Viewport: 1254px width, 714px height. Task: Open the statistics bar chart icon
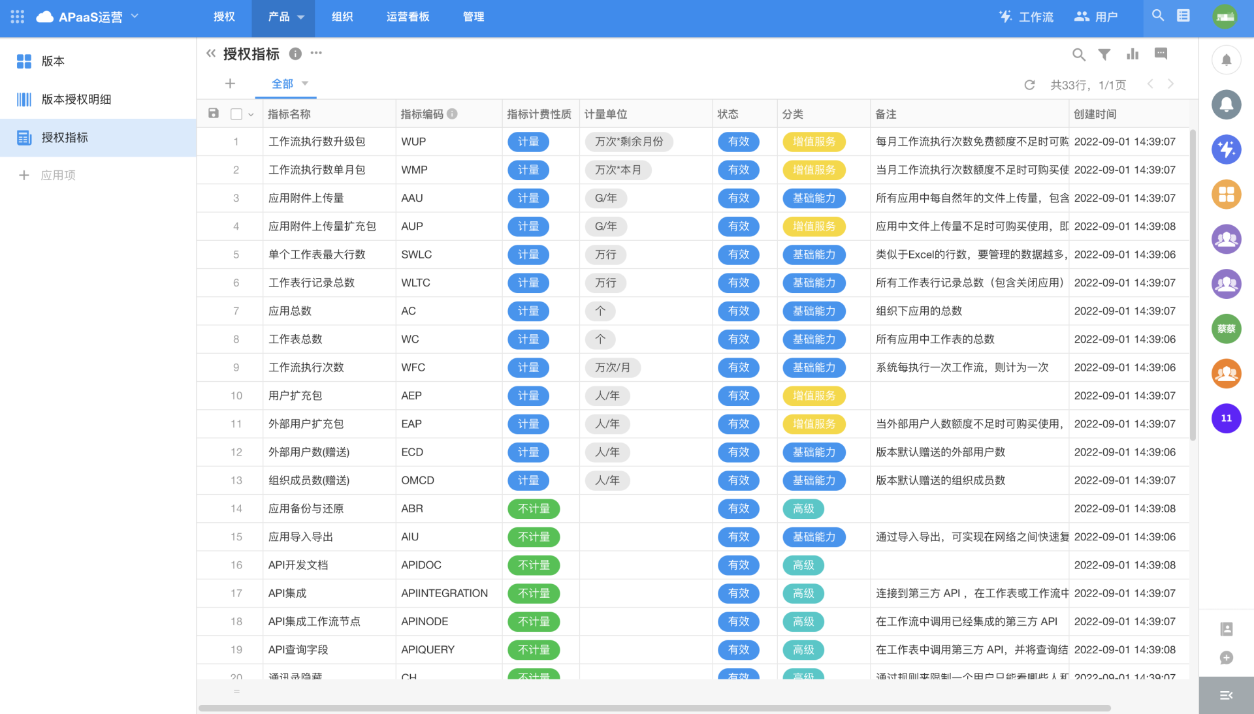click(x=1133, y=55)
